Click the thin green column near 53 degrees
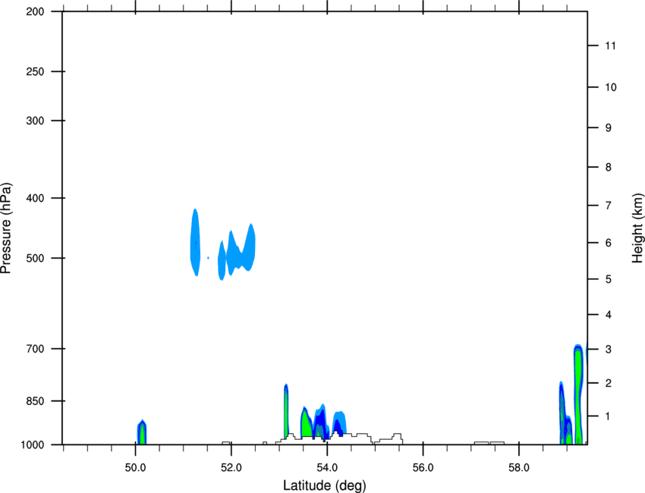 point(286,411)
